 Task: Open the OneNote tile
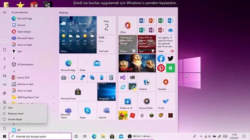151,30
